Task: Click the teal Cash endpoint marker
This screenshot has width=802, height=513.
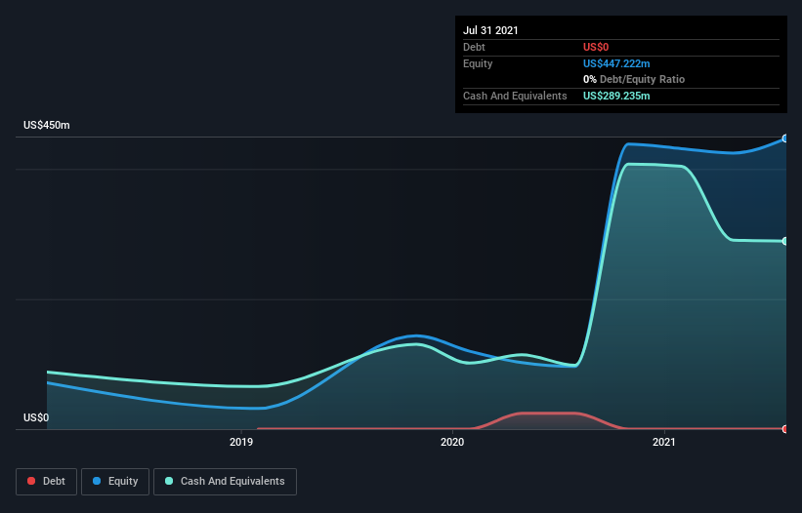Action: pos(785,241)
